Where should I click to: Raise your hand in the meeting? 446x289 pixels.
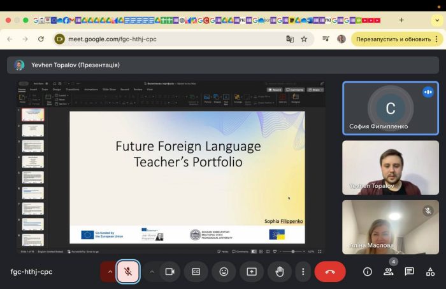pos(279,271)
